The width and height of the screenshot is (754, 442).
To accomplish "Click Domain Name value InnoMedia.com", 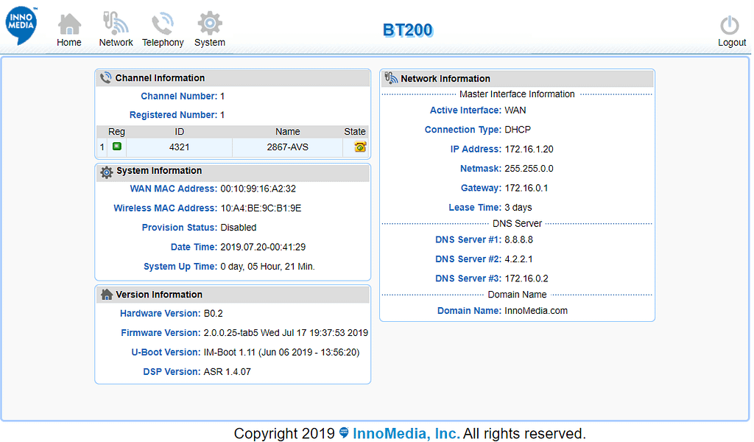I will pos(536,311).
